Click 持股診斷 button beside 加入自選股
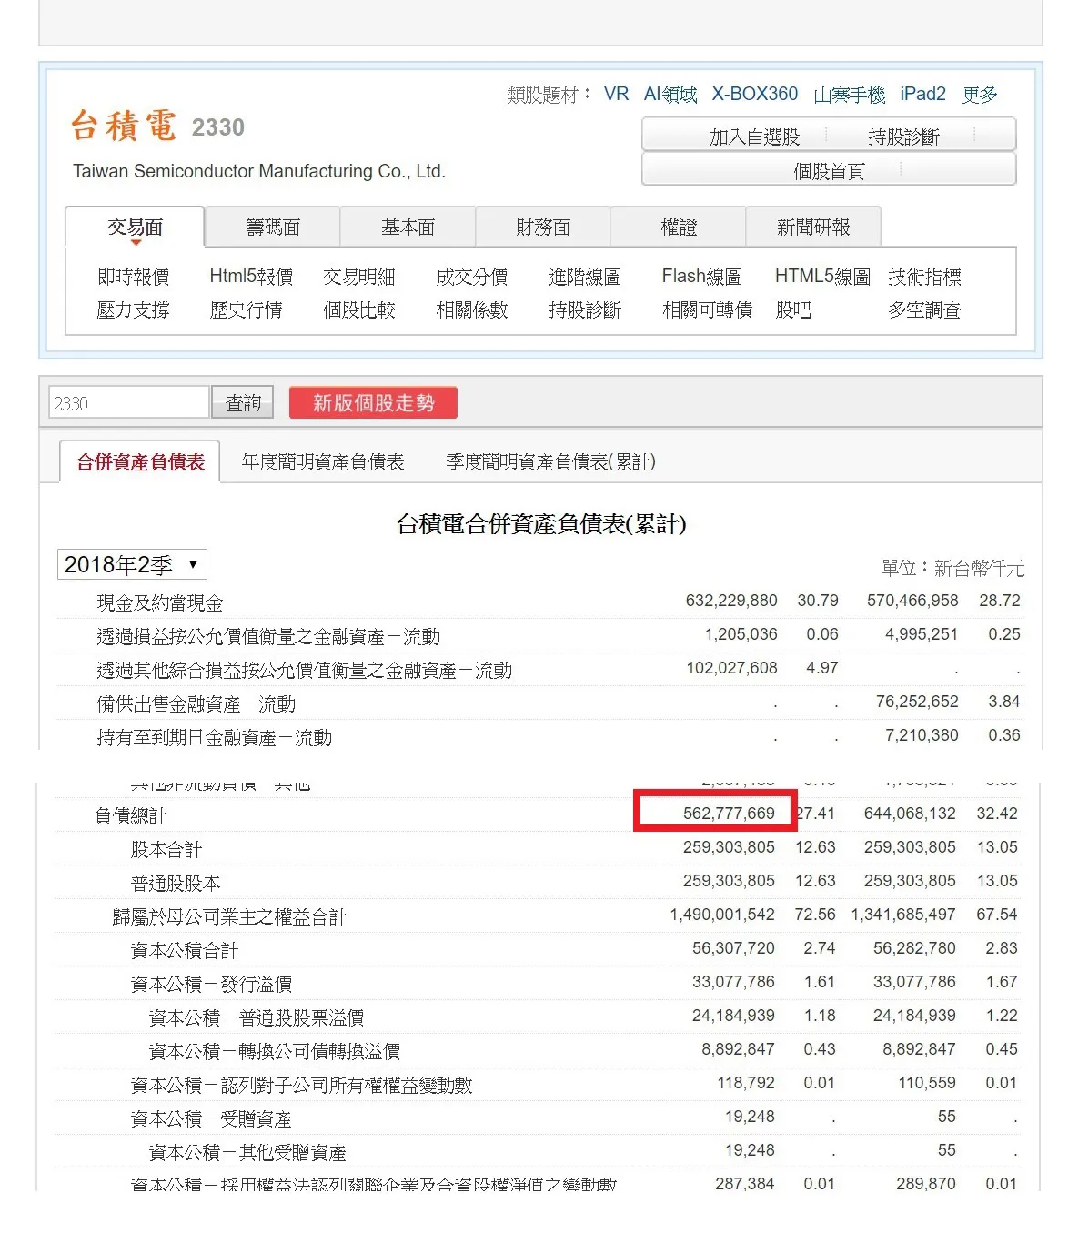Viewport: 1068px width, 1234px height. tap(903, 137)
